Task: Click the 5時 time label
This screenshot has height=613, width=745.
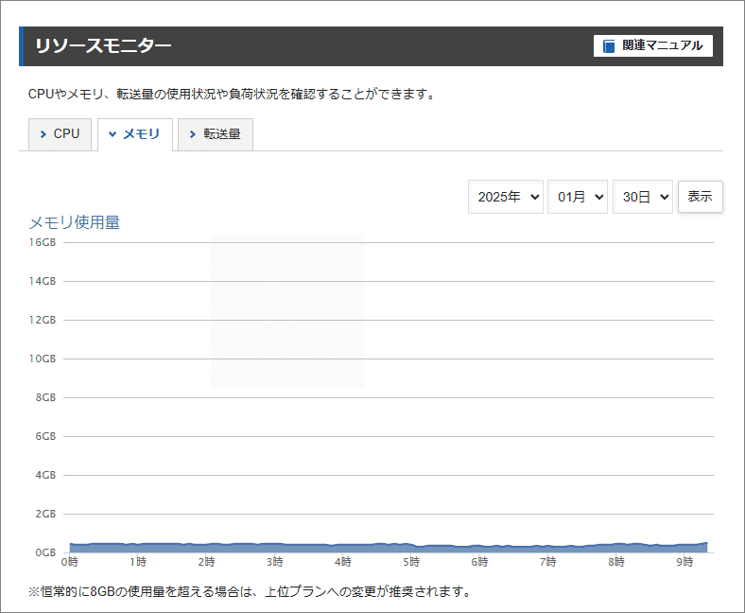Action: (x=411, y=562)
